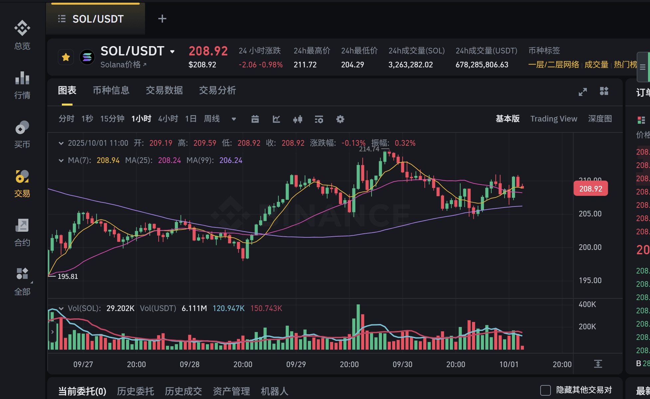Open the 历史委托 order history tab
The height and width of the screenshot is (399, 650).
(x=135, y=391)
